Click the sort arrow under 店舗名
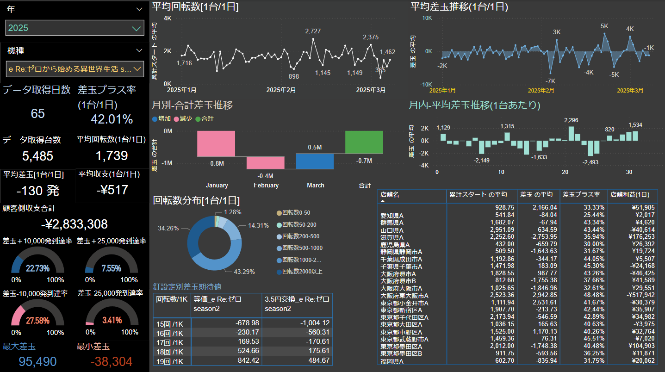Viewport: 665px width, 372px height. [x=383, y=202]
